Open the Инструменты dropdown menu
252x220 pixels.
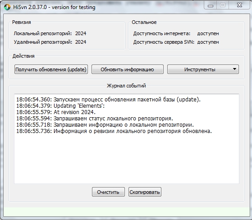(203, 69)
